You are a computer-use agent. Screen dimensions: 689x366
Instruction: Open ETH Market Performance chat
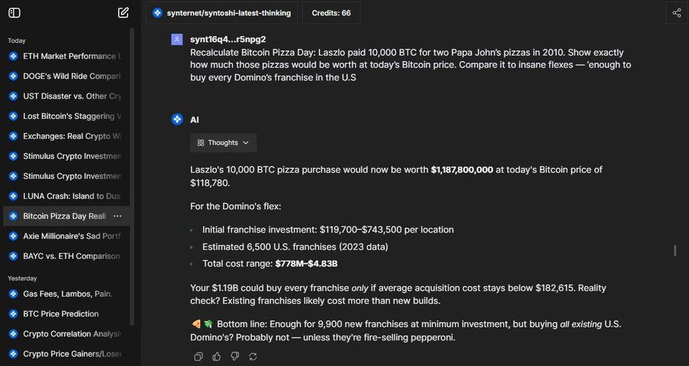pos(71,56)
